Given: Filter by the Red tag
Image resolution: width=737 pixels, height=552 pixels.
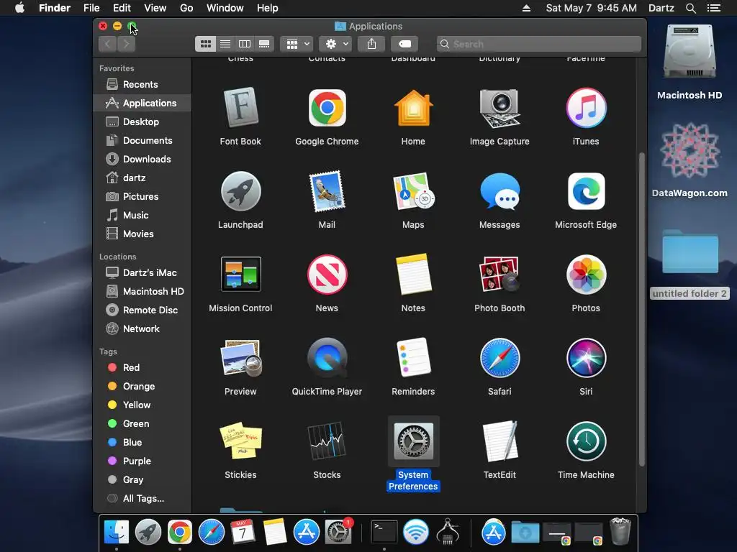Looking at the screenshot, I should 142,367.
